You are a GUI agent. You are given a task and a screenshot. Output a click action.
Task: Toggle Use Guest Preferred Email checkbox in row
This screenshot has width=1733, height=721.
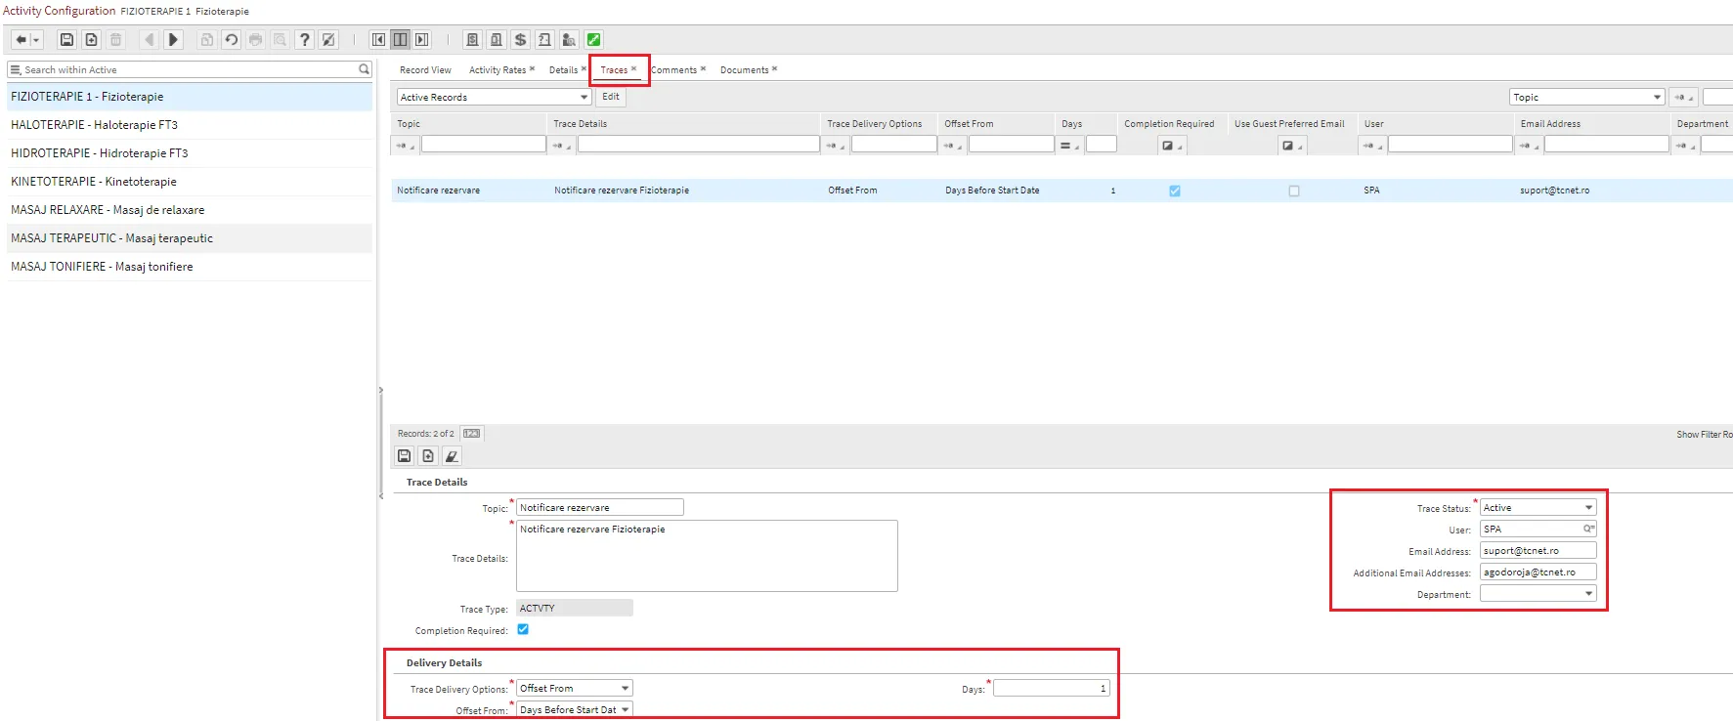(x=1294, y=191)
